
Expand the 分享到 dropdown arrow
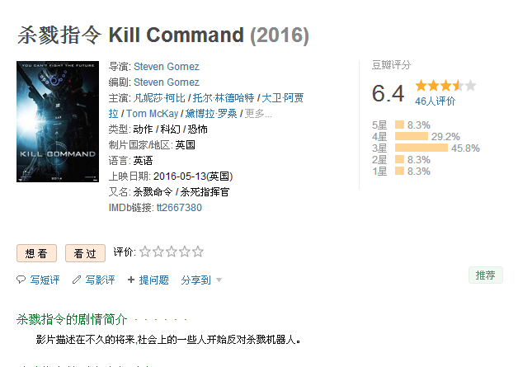[219, 280]
